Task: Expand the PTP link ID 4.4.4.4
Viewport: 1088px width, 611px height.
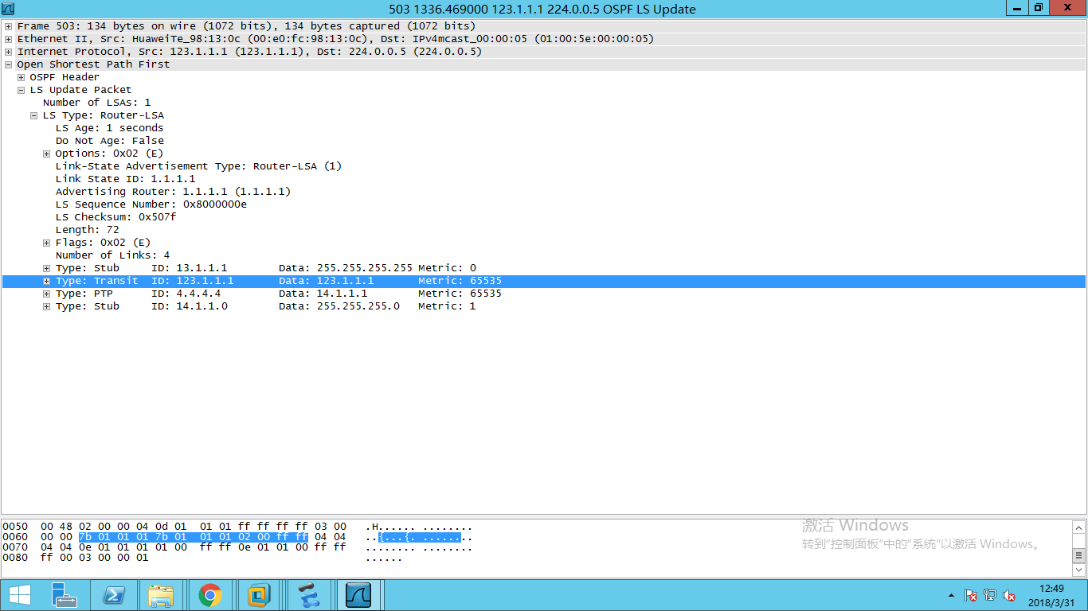Action: [47, 294]
